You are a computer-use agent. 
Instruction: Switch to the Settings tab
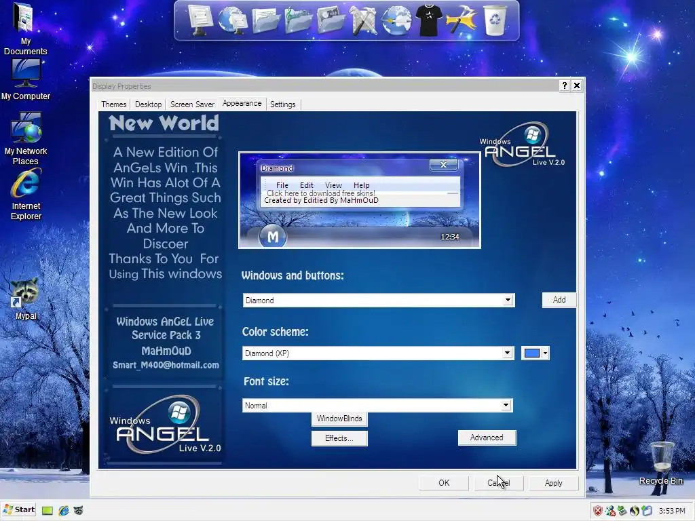point(283,104)
